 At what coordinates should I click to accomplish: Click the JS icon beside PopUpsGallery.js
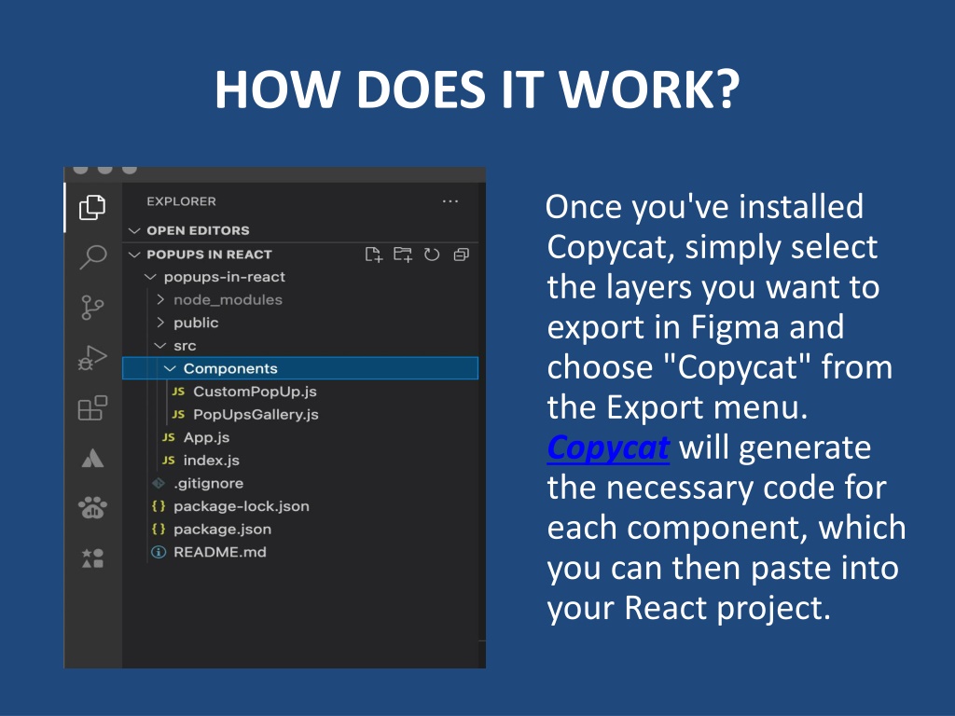tap(178, 415)
